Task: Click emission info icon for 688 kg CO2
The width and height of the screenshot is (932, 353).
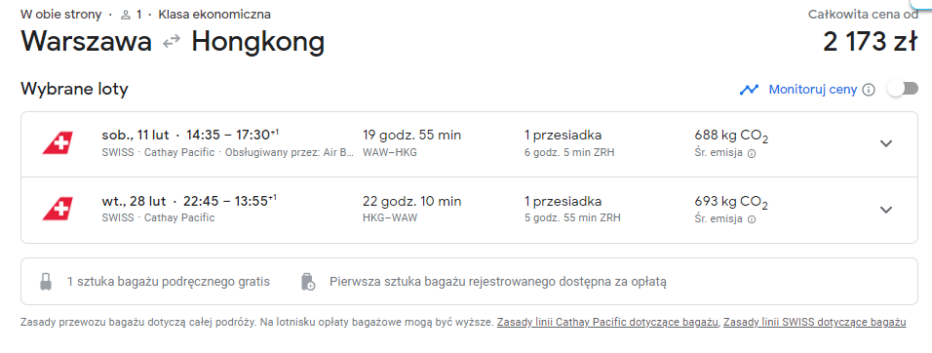Action: (752, 153)
